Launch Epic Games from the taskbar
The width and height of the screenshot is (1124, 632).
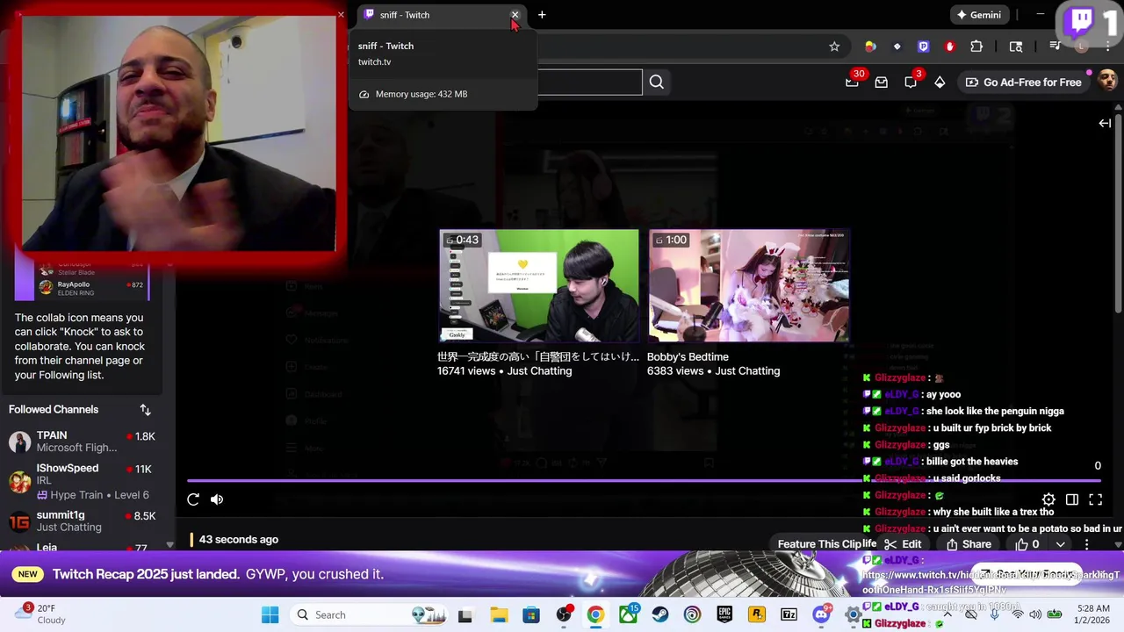click(x=724, y=614)
